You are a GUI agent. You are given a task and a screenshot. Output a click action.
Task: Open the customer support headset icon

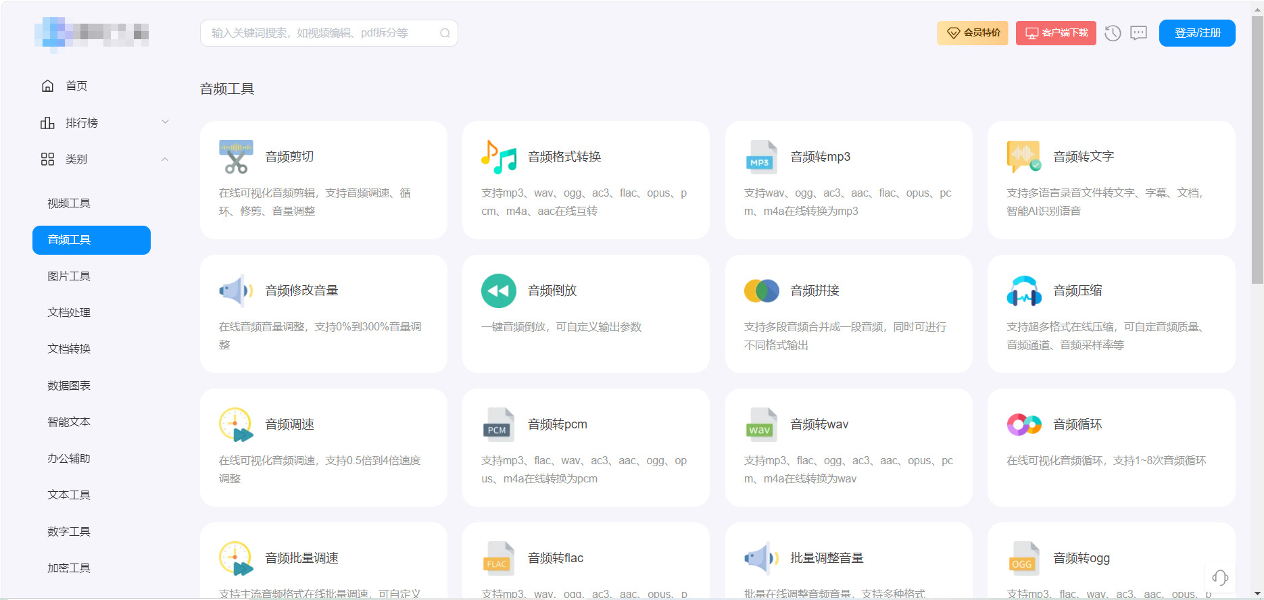(1220, 577)
